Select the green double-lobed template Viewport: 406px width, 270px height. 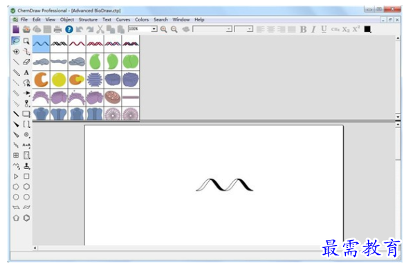pos(131,62)
